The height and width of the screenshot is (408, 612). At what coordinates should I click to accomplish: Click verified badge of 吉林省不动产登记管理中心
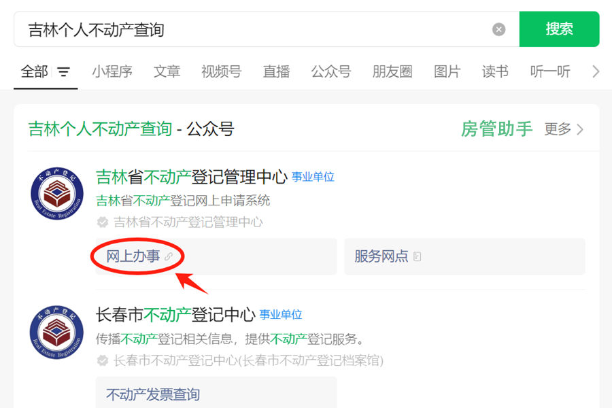pyautogui.click(x=102, y=222)
